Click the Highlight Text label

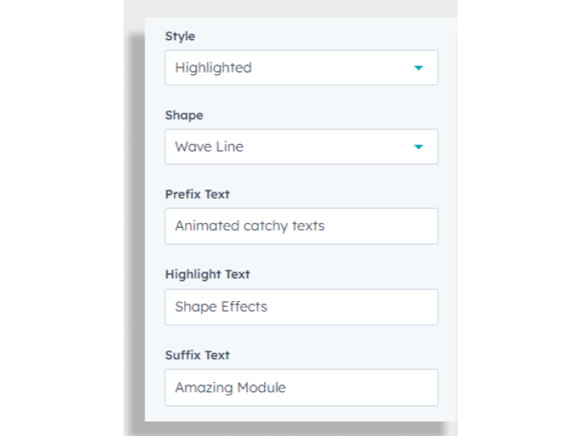click(x=207, y=275)
